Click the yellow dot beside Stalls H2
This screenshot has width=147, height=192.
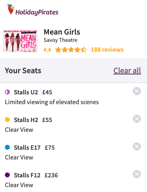7,120
